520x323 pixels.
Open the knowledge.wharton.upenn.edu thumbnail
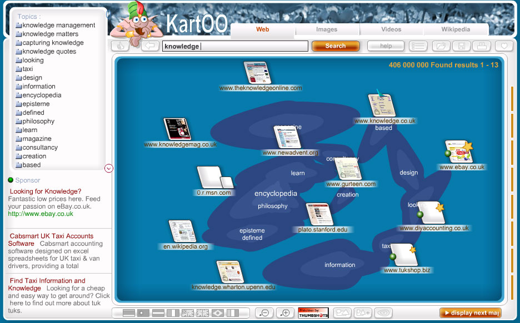(230, 271)
